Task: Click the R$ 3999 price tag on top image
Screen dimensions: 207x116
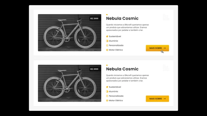Action: tap(94, 19)
